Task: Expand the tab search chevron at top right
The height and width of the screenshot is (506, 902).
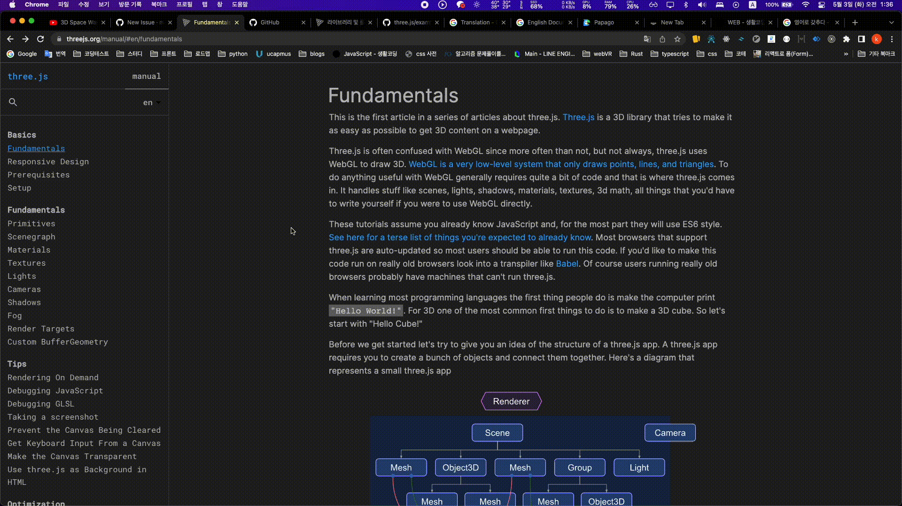Action: coord(892,23)
